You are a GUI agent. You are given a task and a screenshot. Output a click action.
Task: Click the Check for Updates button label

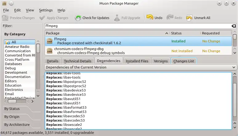[96, 18]
